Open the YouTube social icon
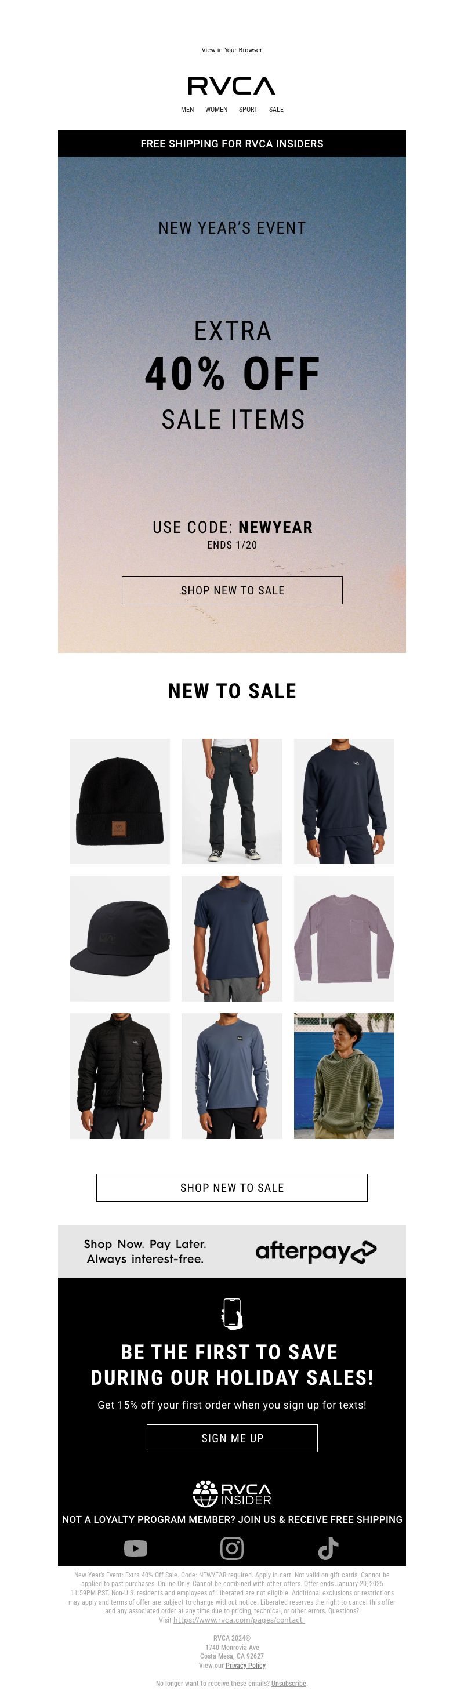464x1705 pixels. tap(136, 1548)
